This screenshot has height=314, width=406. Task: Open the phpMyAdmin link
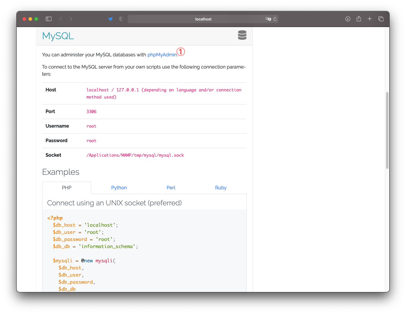pos(162,55)
